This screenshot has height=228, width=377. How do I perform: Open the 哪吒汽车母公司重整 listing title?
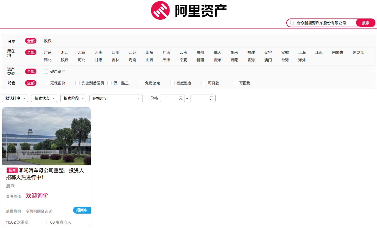click(45, 174)
